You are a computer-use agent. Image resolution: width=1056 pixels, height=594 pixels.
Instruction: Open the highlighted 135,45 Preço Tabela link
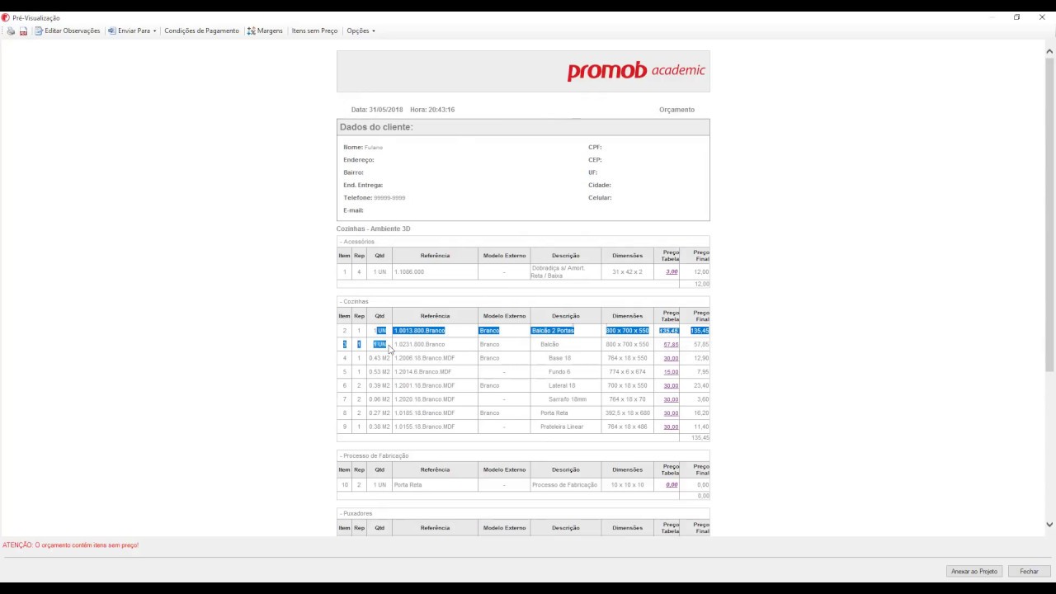pyautogui.click(x=669, y=331)
